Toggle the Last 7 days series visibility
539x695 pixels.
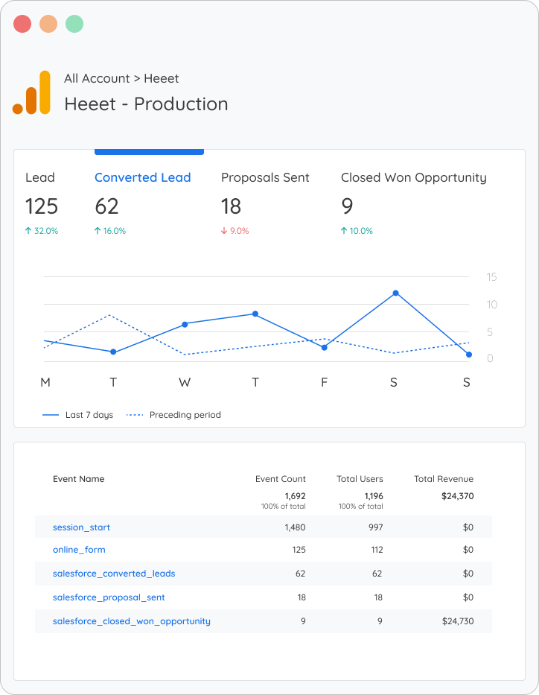[78, 415]
